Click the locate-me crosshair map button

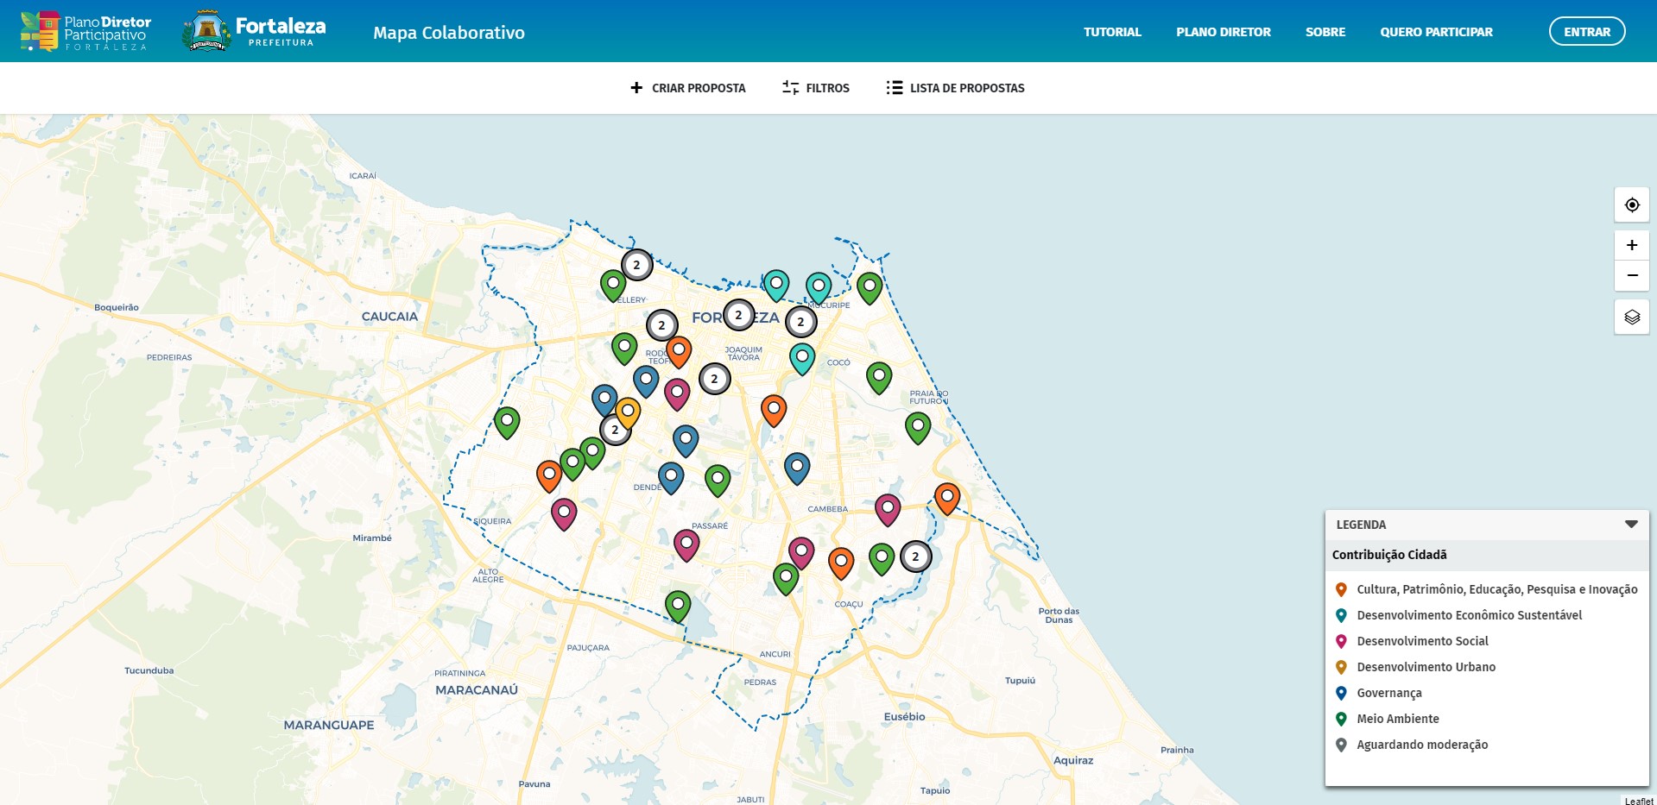pyautogui.click(x=1631, y=205)
